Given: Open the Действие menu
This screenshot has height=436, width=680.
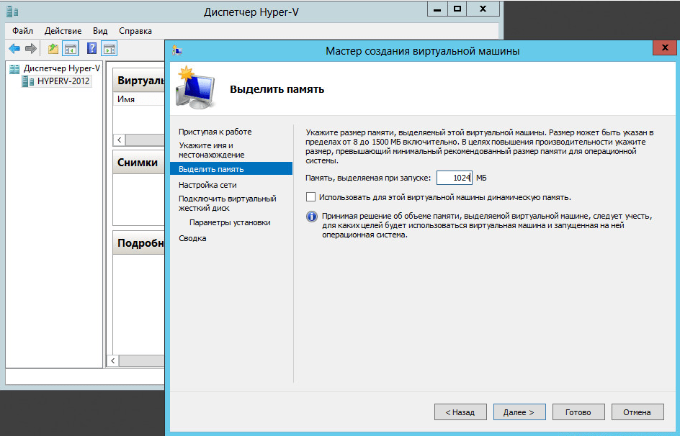Looking at the screenshot, I should [63, 31].
